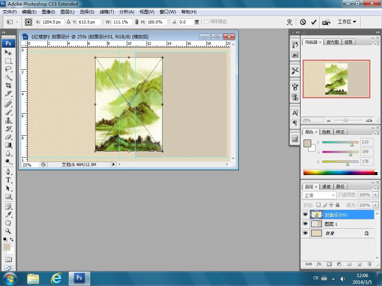Open the 文件(F) menu
This screenshot has height=286, width=382.
coord(9,12)
